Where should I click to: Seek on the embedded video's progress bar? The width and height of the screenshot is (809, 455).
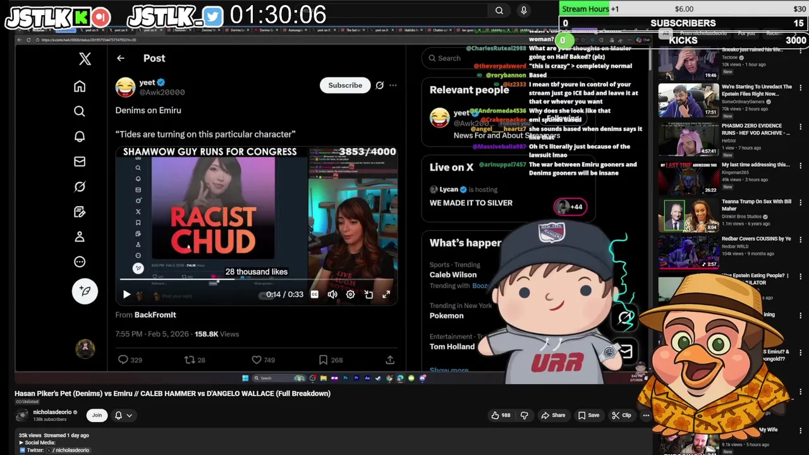[x=255, y=279]
